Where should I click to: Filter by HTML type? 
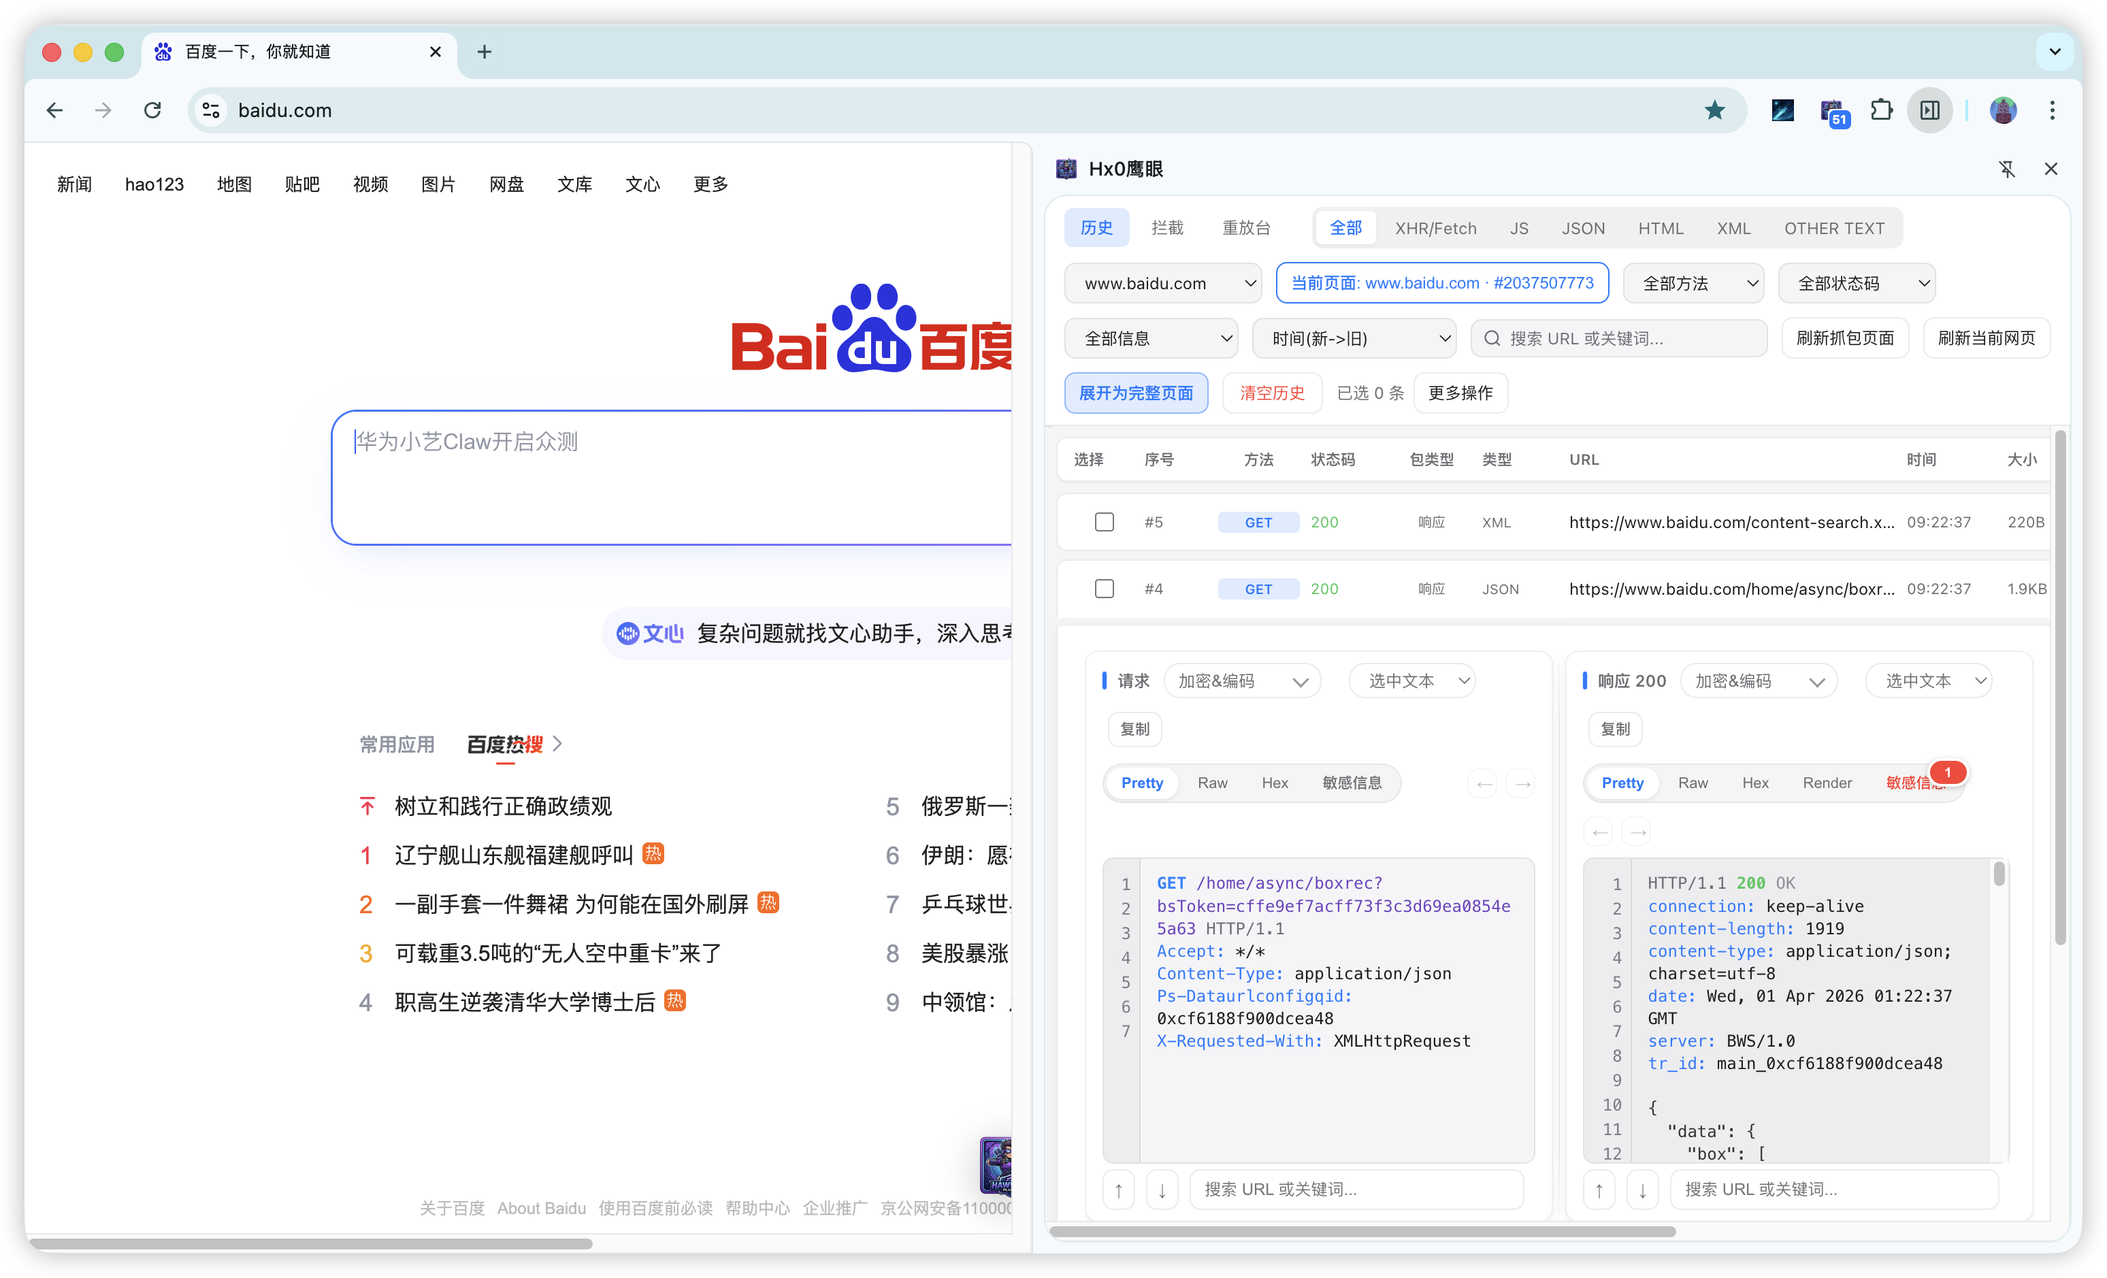pos(1661,228)
